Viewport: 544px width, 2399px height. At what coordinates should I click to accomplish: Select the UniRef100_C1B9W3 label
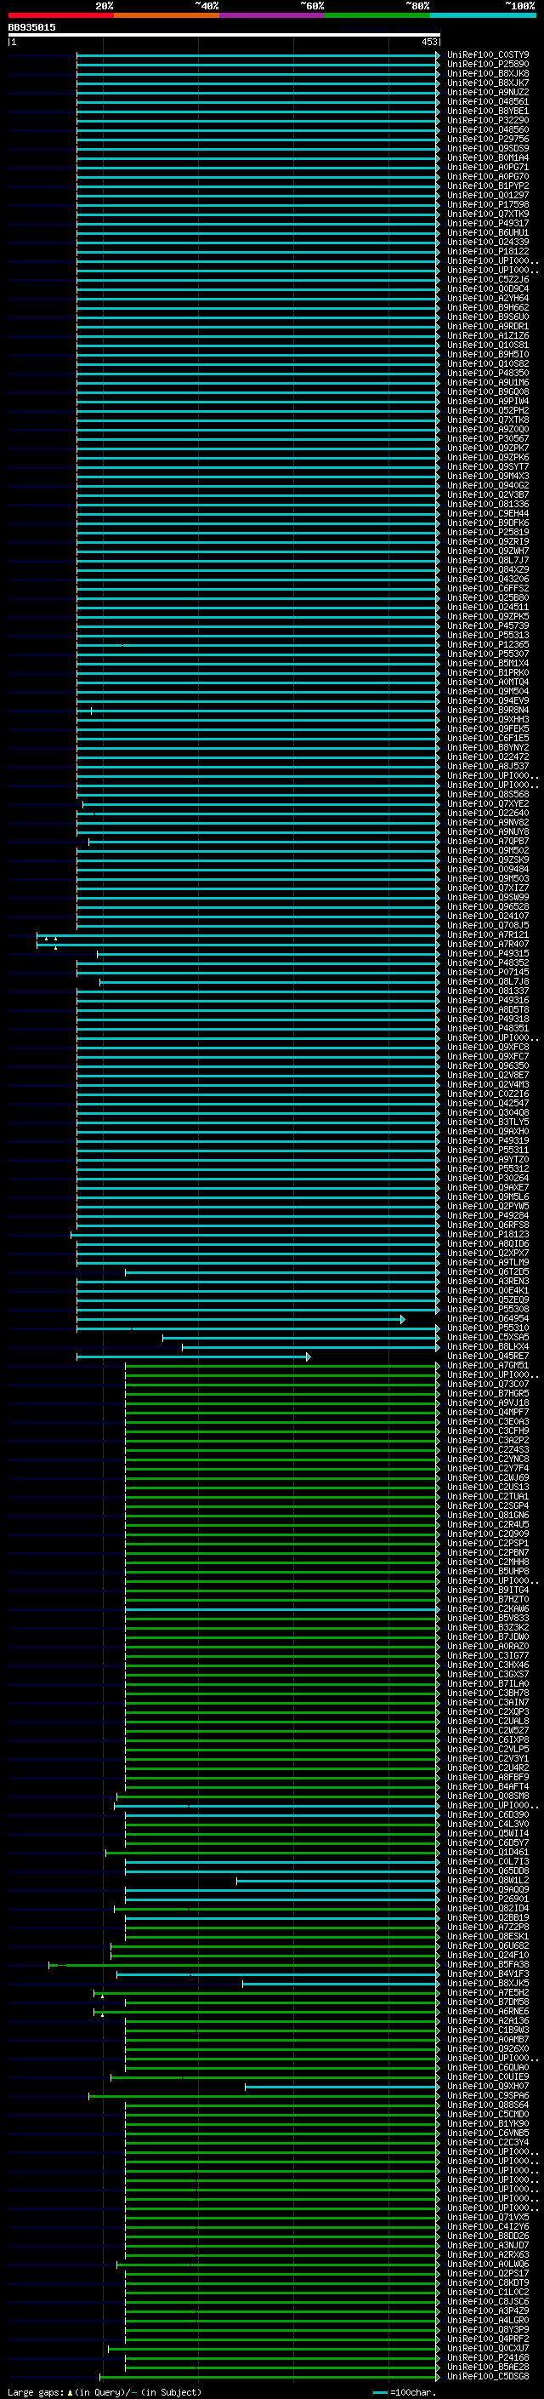[x=488, y=2031]
